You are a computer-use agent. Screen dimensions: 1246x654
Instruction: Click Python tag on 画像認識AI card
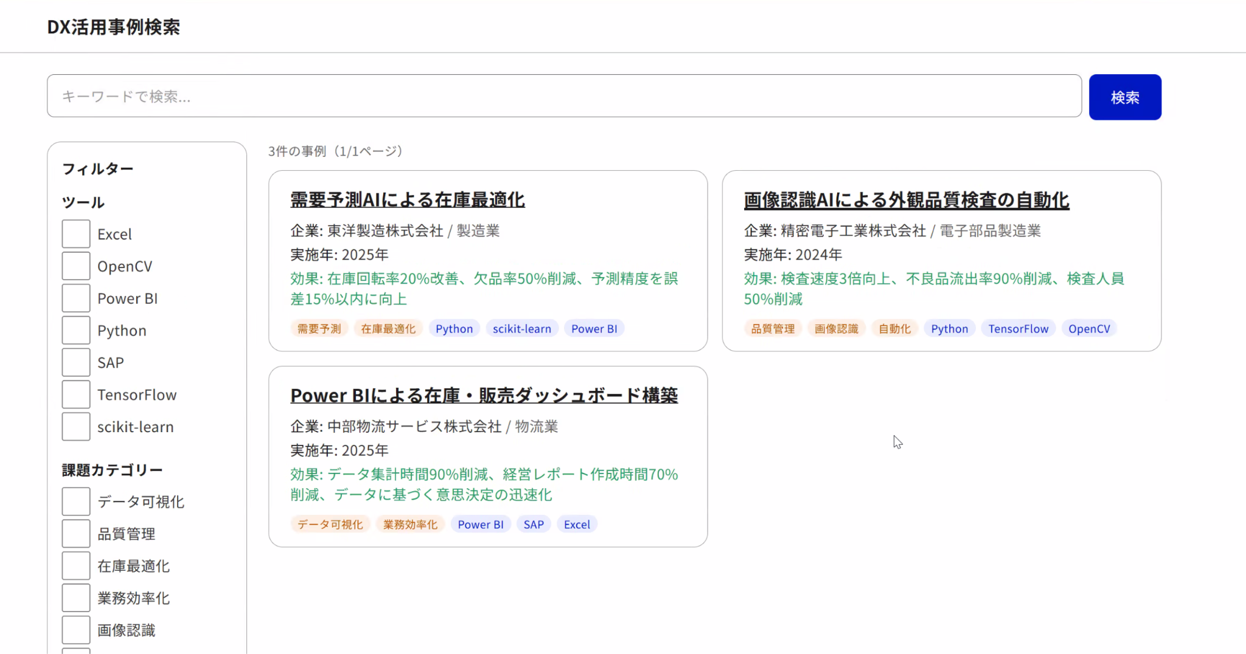[x=949, y=329]
